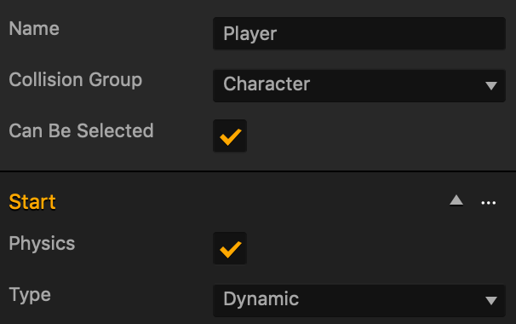
Task: Click the arrow icon on Dynamic dropdown
Action: tap(491, 301)
